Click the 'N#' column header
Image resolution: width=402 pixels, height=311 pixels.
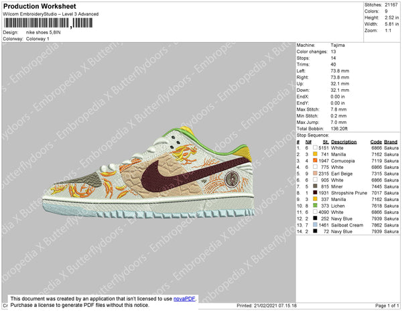tap(308, 142)
